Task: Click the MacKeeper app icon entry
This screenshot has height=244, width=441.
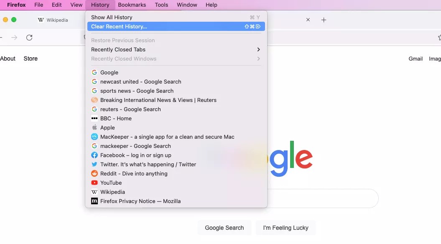Action: coord(94,137)
